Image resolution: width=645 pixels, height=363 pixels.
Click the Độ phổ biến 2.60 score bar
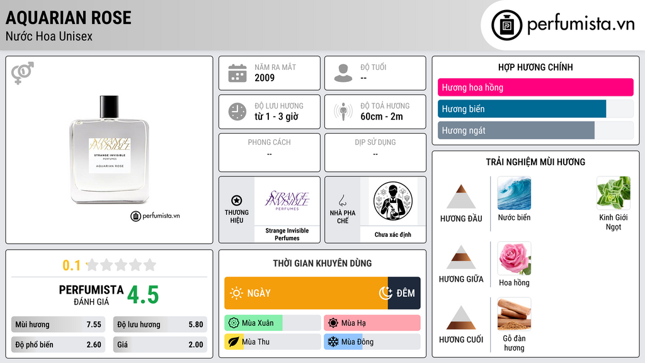(58, 345)
